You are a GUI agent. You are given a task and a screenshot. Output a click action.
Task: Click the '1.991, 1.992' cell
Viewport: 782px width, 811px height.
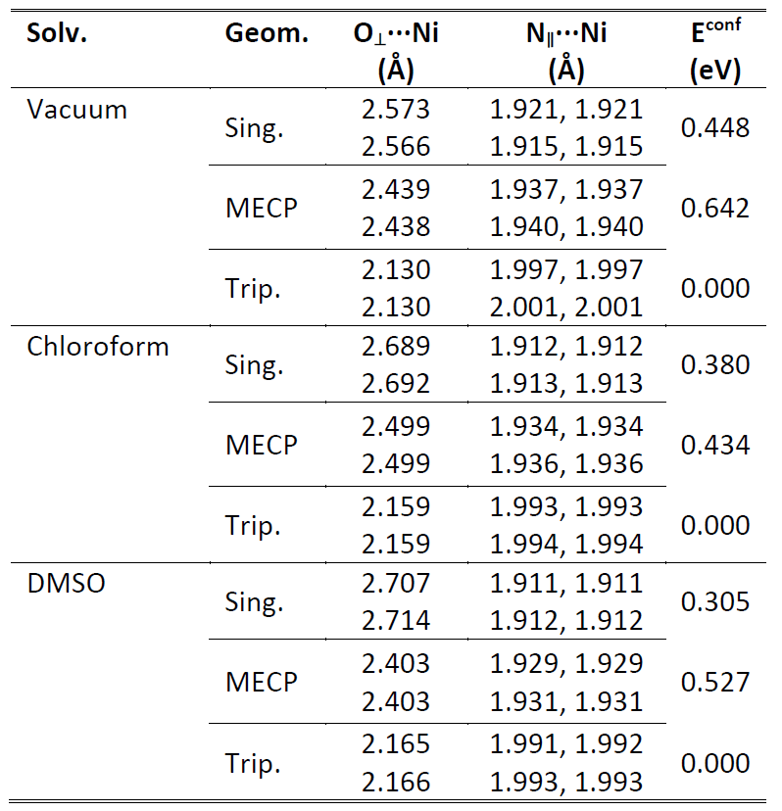point(565,743)
